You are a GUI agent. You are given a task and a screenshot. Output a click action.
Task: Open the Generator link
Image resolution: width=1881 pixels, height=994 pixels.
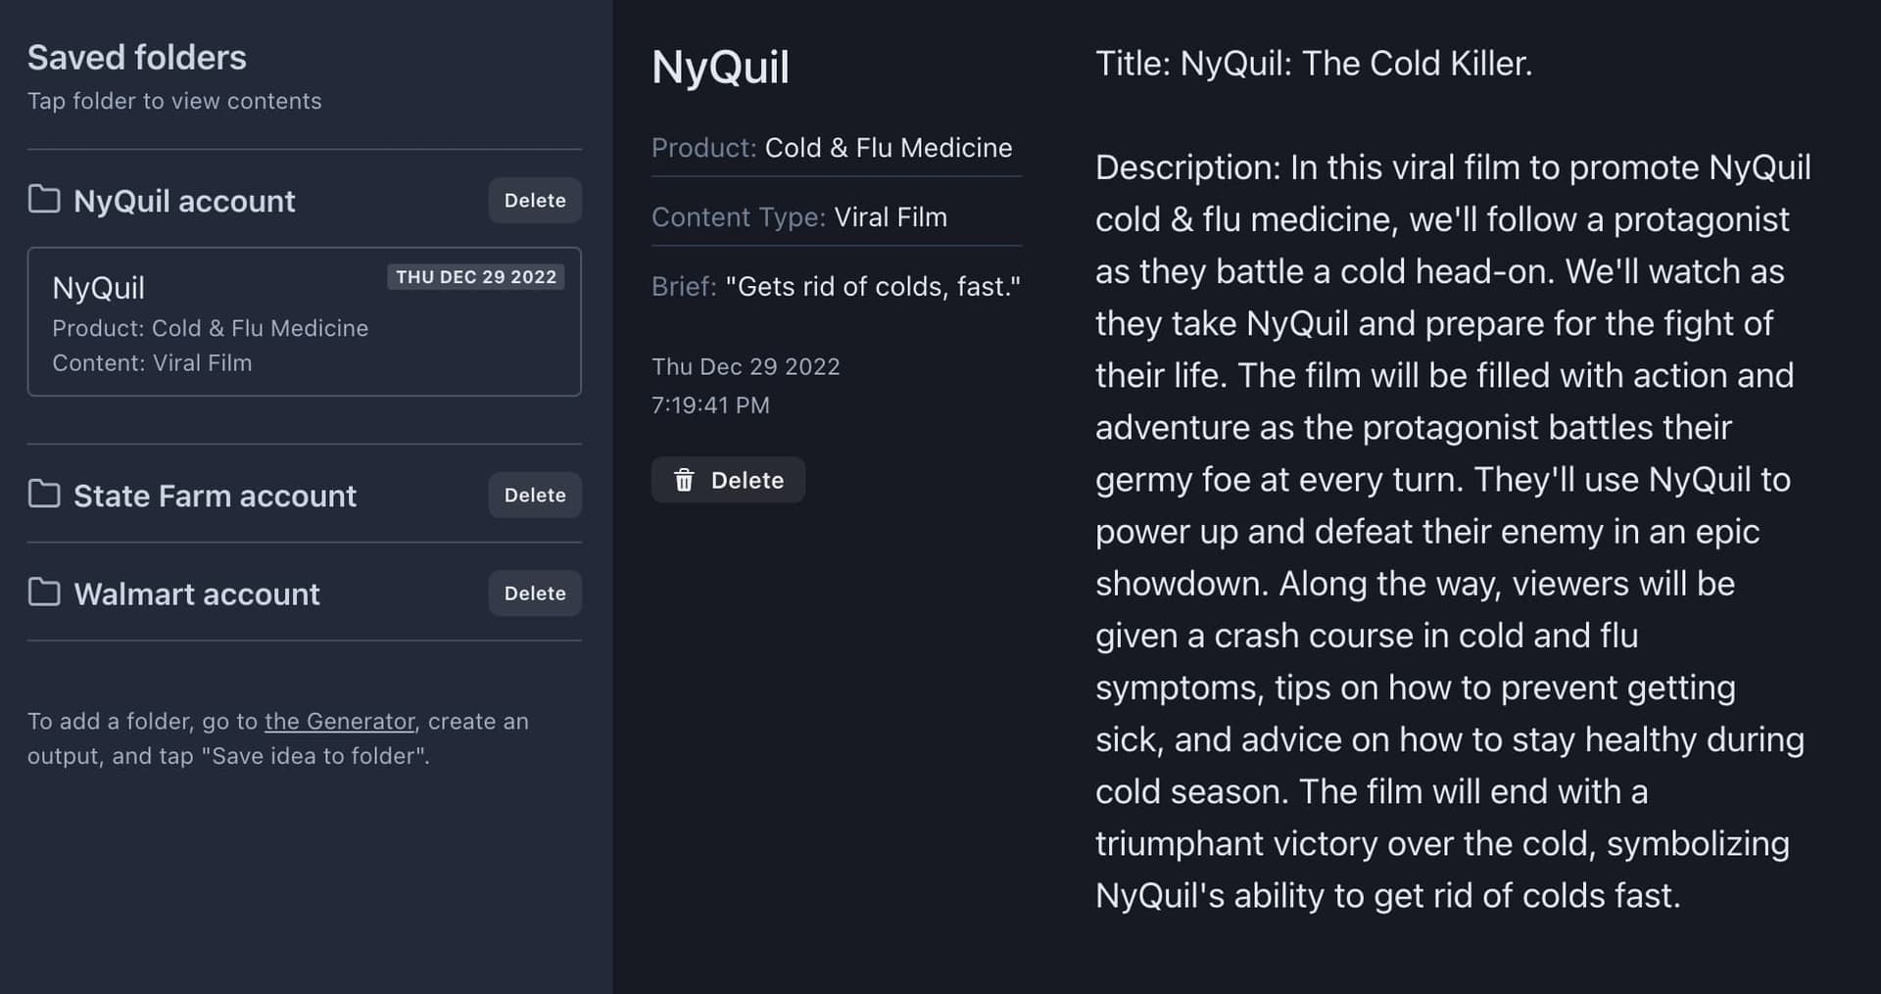pos(339,722)
